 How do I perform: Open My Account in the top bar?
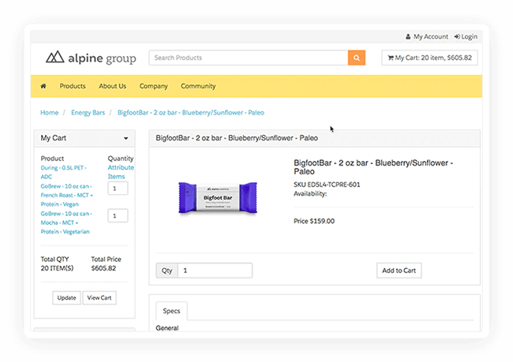(427, 36)
